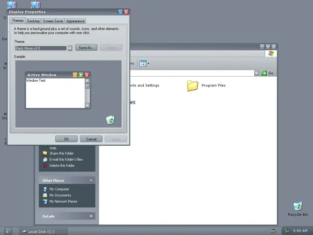Click the Save As... button
This screenshot has width=313, height=235.
pos(86,47)
